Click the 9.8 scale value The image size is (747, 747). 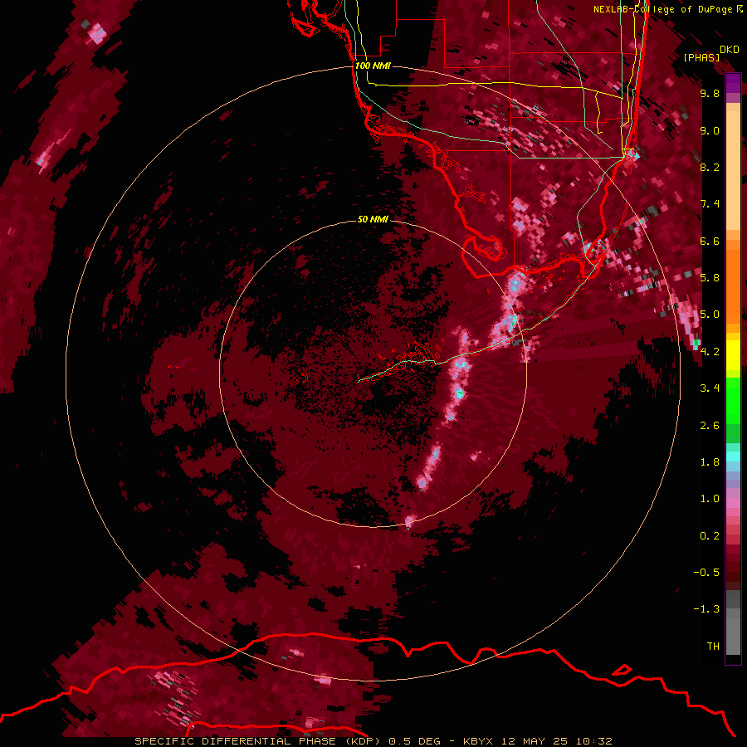click(x=710, y=93)
